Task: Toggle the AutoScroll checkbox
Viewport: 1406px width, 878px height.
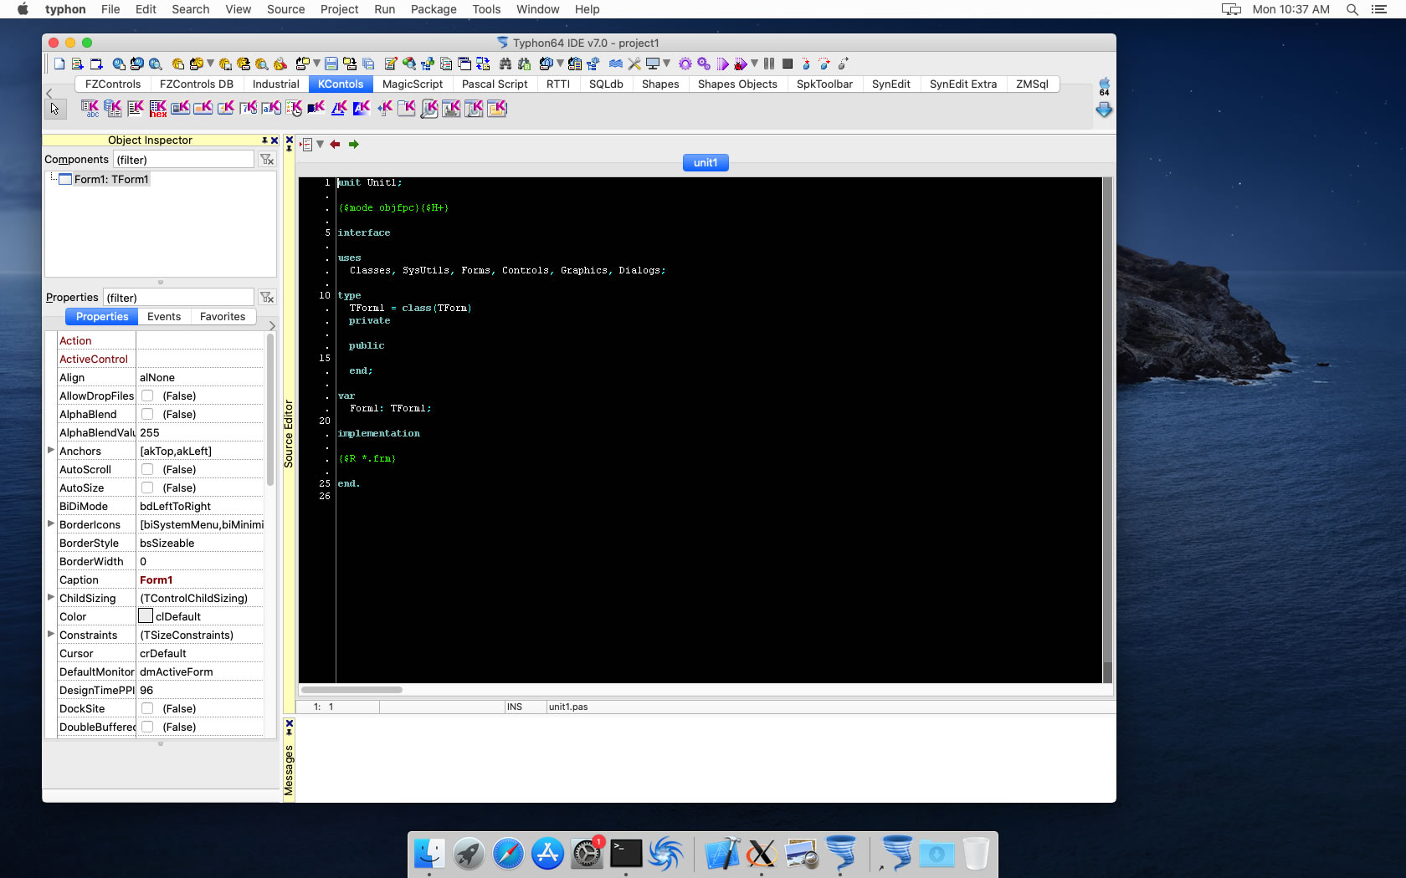Action: (147, 469)
